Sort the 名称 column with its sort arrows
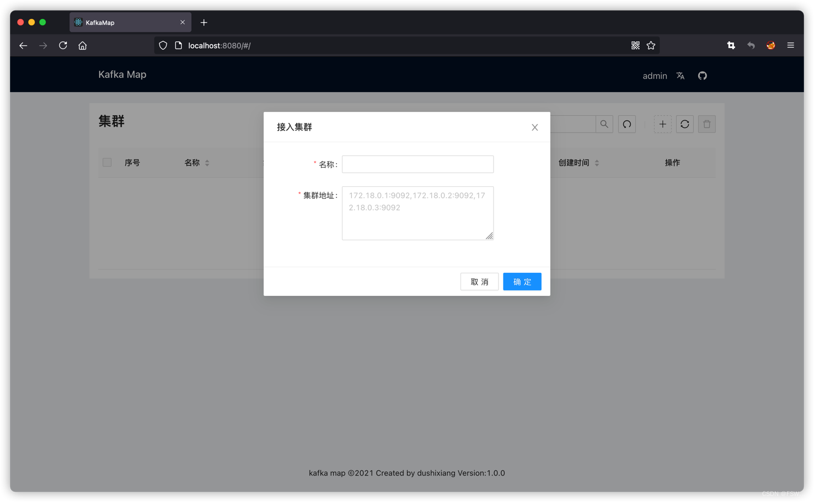 point(207,163)
